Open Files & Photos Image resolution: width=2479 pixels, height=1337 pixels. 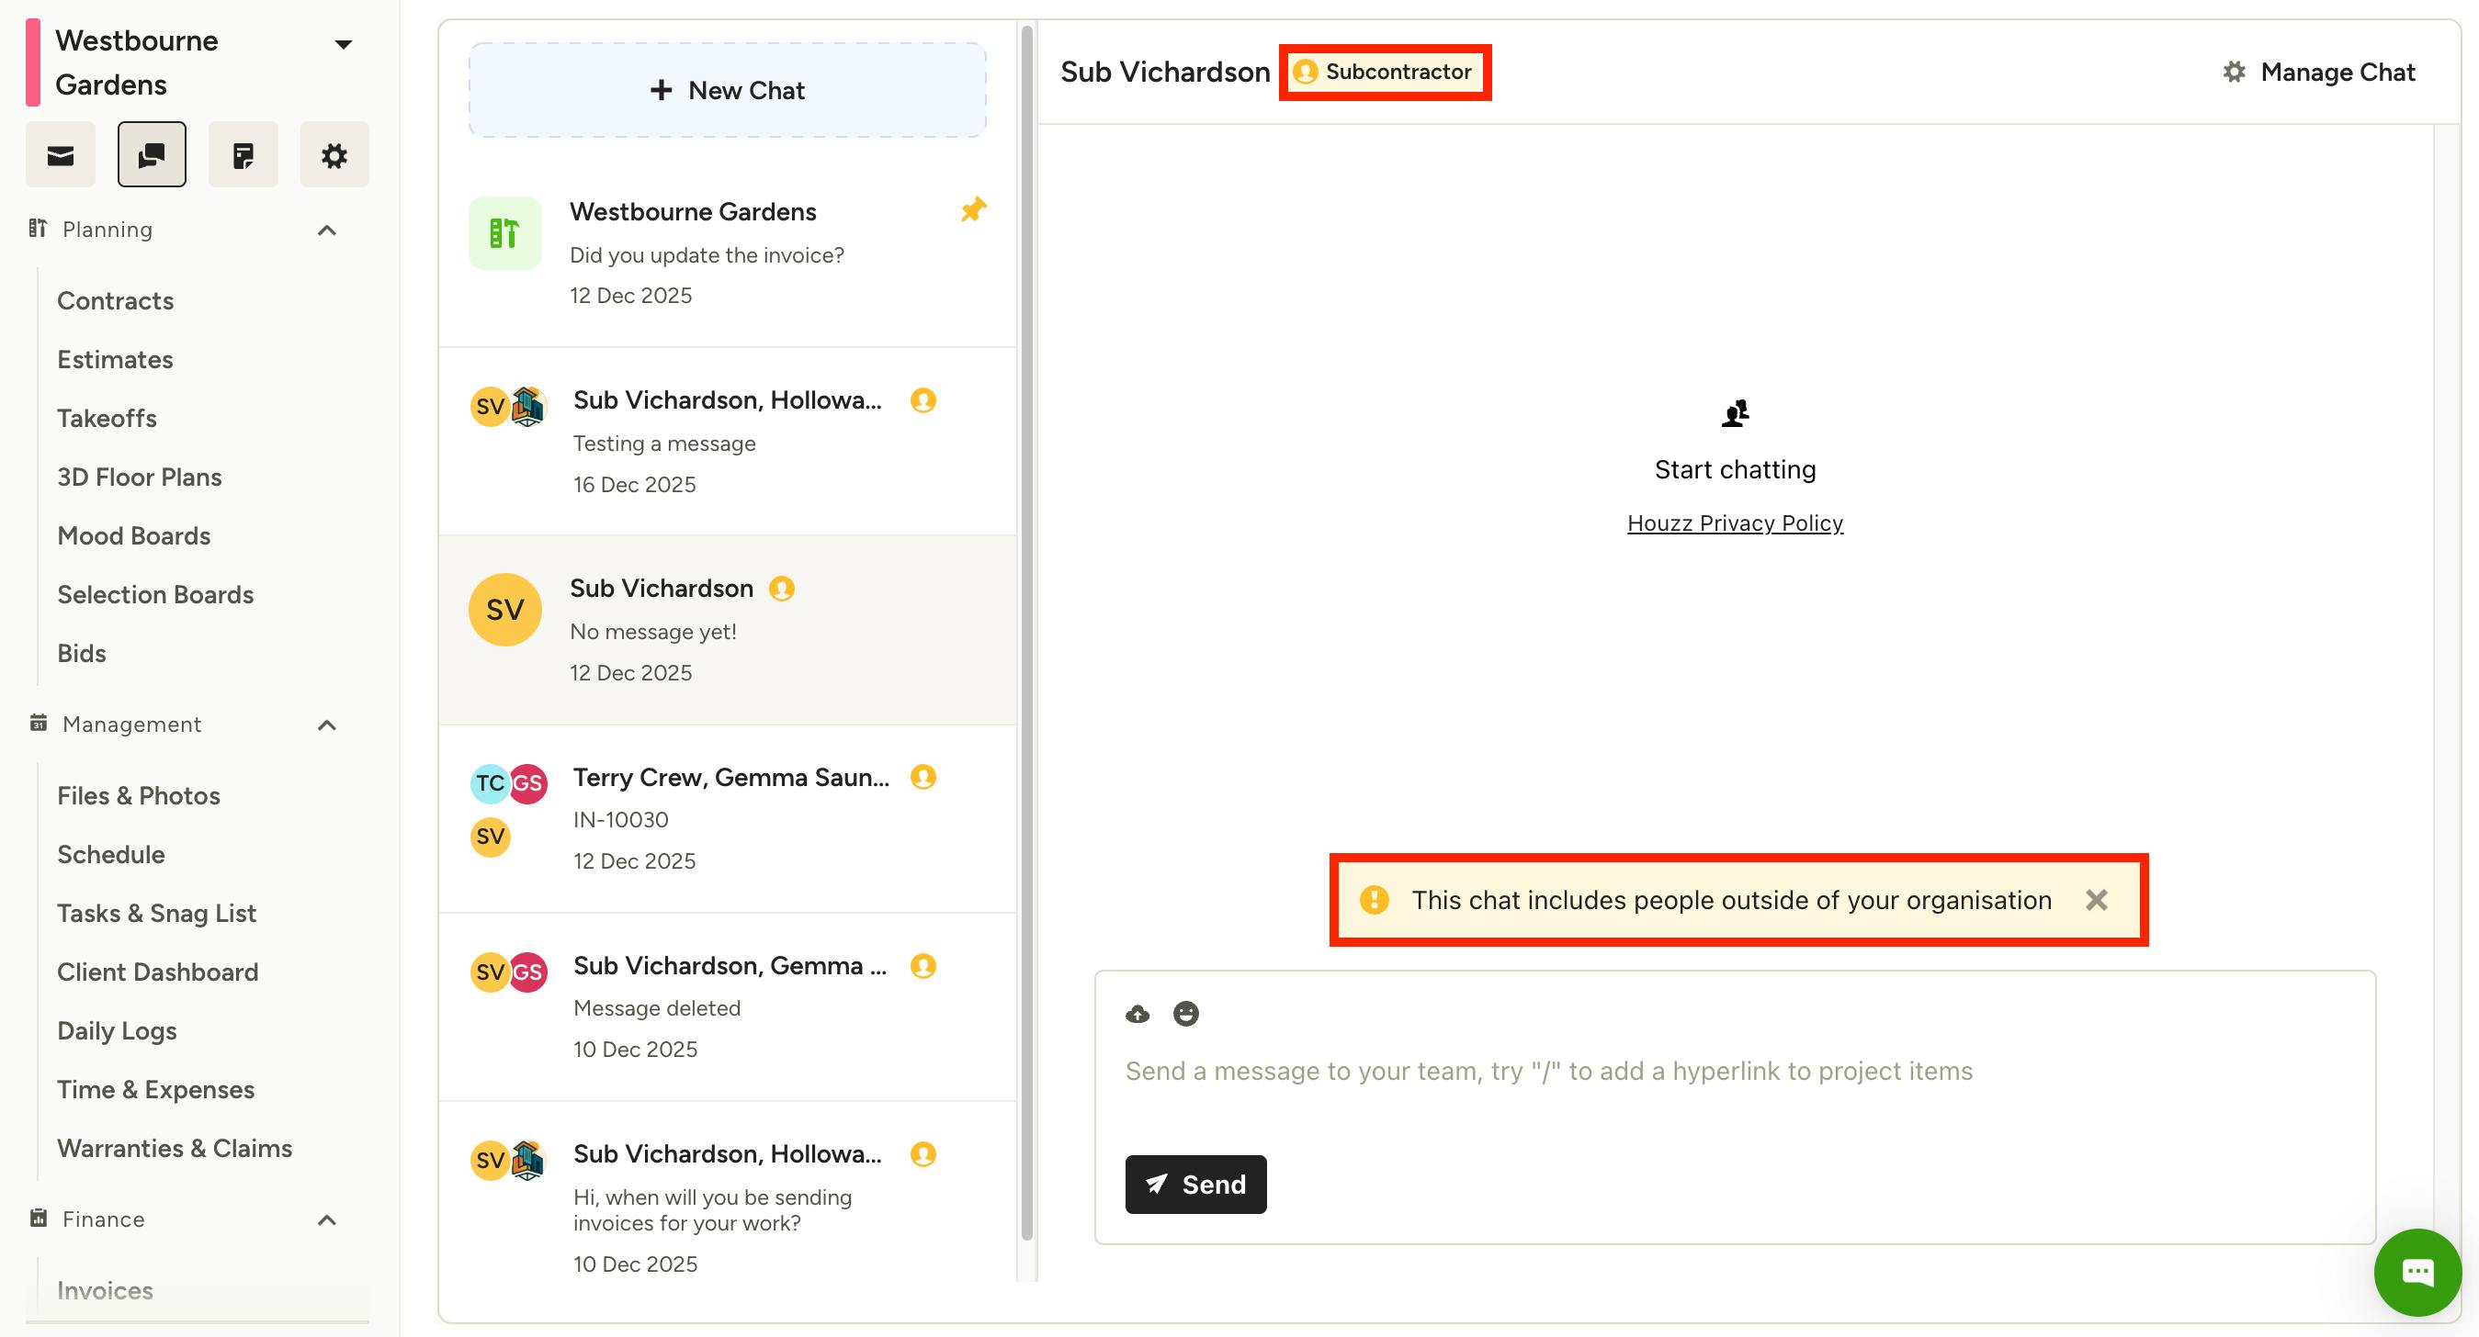tap(139, 795)
